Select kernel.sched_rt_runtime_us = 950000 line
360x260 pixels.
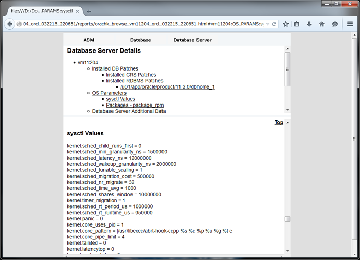coord(110,213)
